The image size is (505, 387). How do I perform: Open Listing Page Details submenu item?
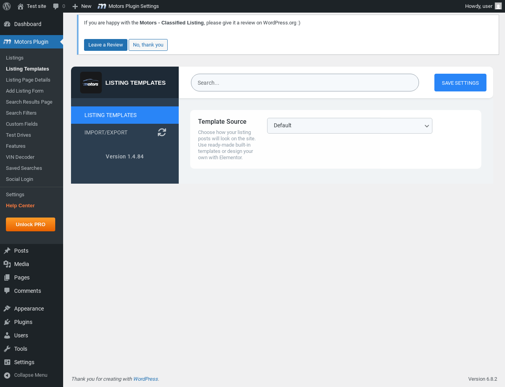(x=28, y=80)
